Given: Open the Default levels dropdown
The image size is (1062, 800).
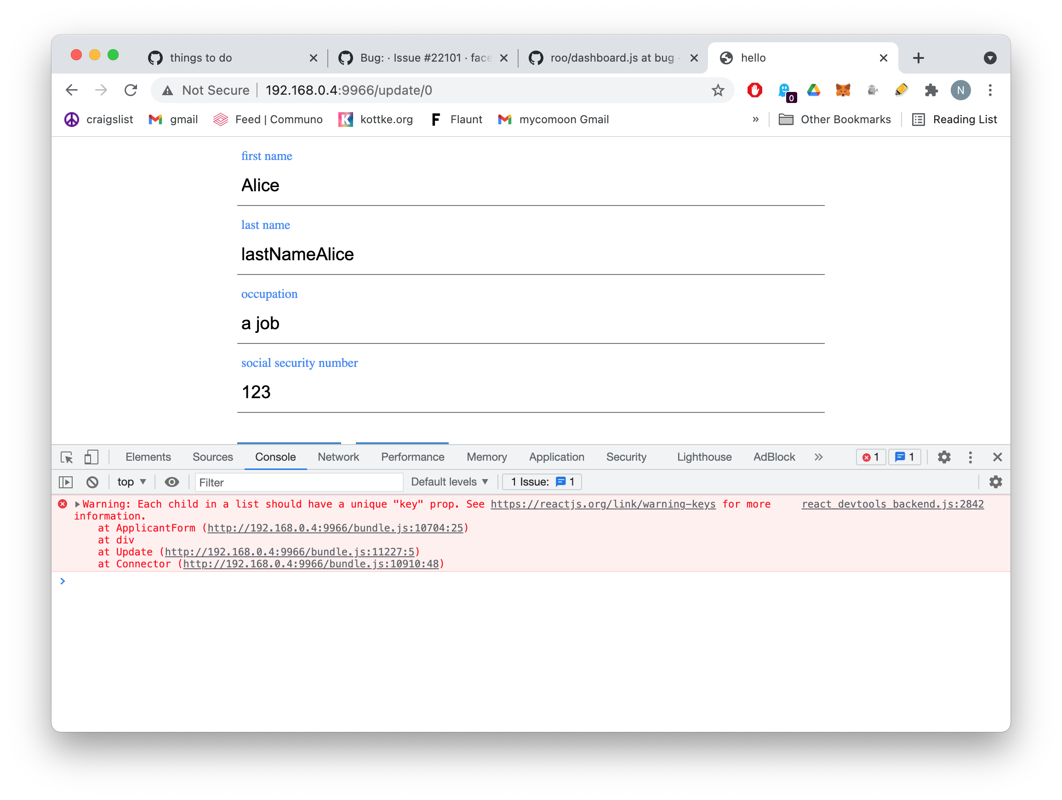Looking at the screenshot, I should coord(449,482).
